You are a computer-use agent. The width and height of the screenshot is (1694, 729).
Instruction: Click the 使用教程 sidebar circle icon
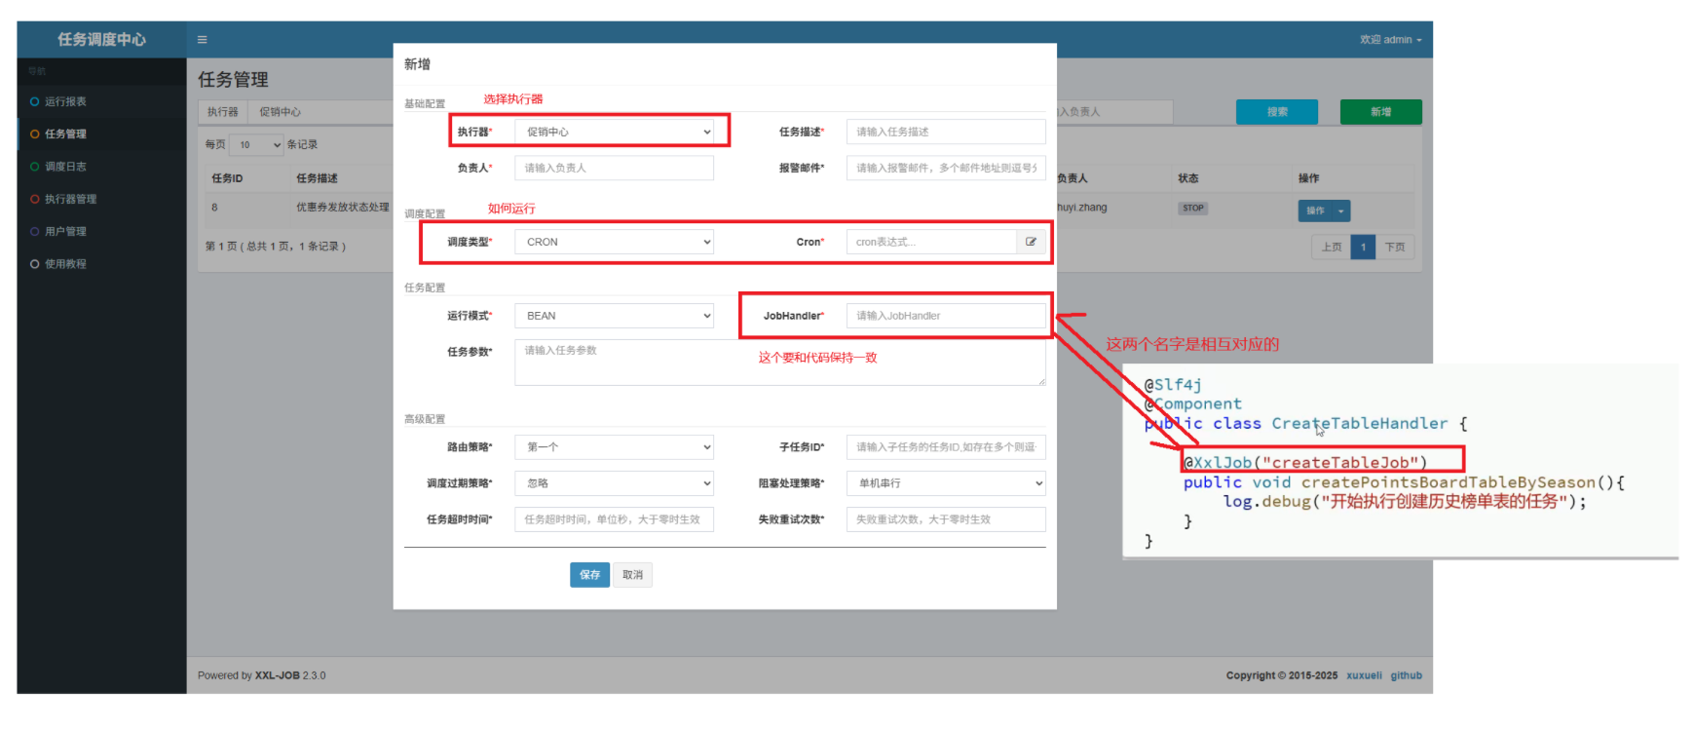click(x=35, y=264)
